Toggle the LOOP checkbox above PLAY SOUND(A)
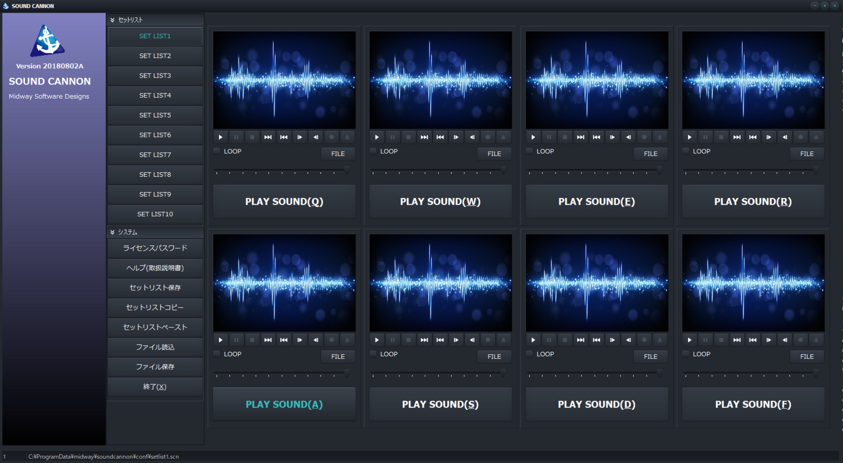Image resolution: width=843 pixels, height=463 pixels. pos(217,354)
